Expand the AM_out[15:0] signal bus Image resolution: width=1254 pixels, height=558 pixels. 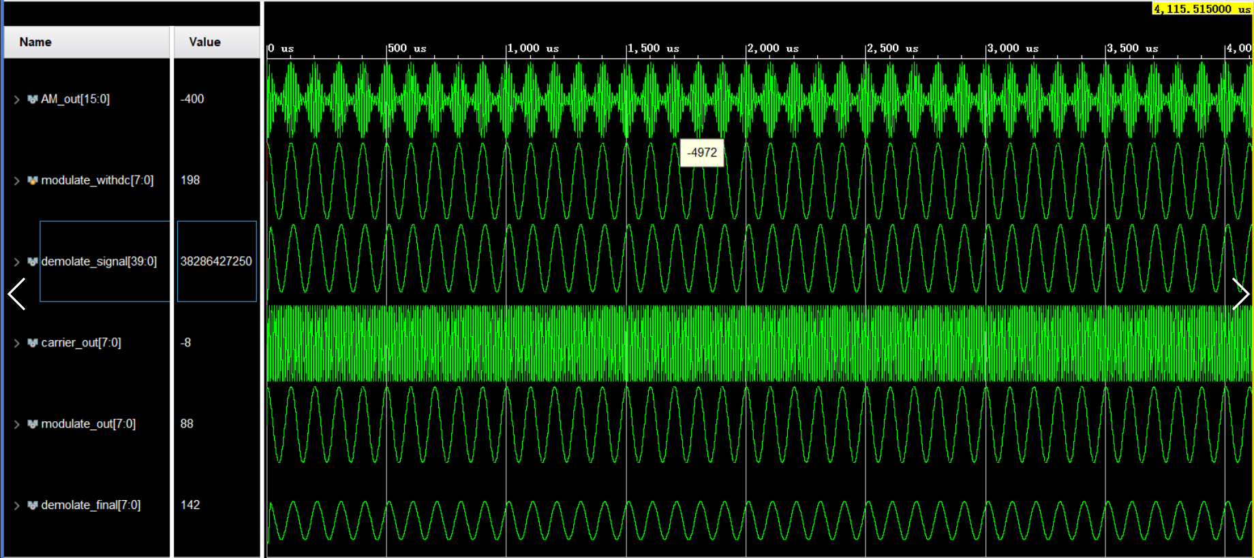coord(16,99)
